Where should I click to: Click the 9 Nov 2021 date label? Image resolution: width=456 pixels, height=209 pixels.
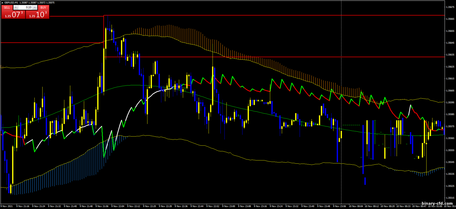[6, 206]
